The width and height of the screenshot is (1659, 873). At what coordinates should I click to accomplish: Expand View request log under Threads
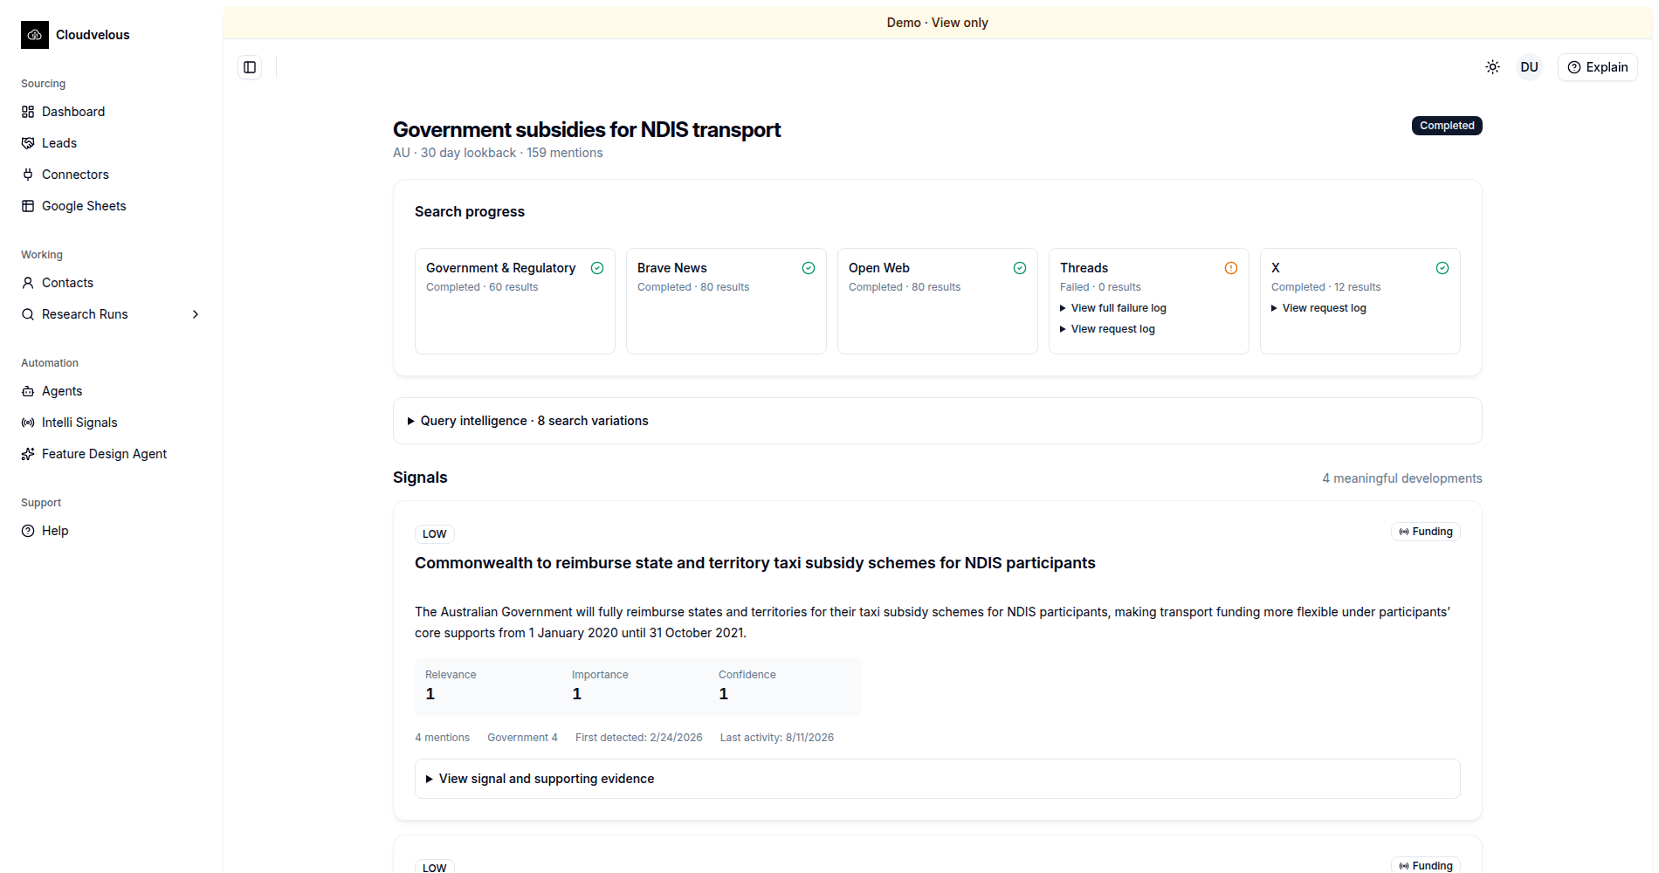pos(1107,329)
